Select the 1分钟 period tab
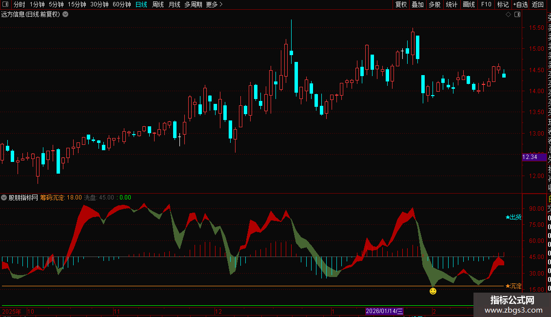The width and height of the screenshot is (551, 317). 37,4
